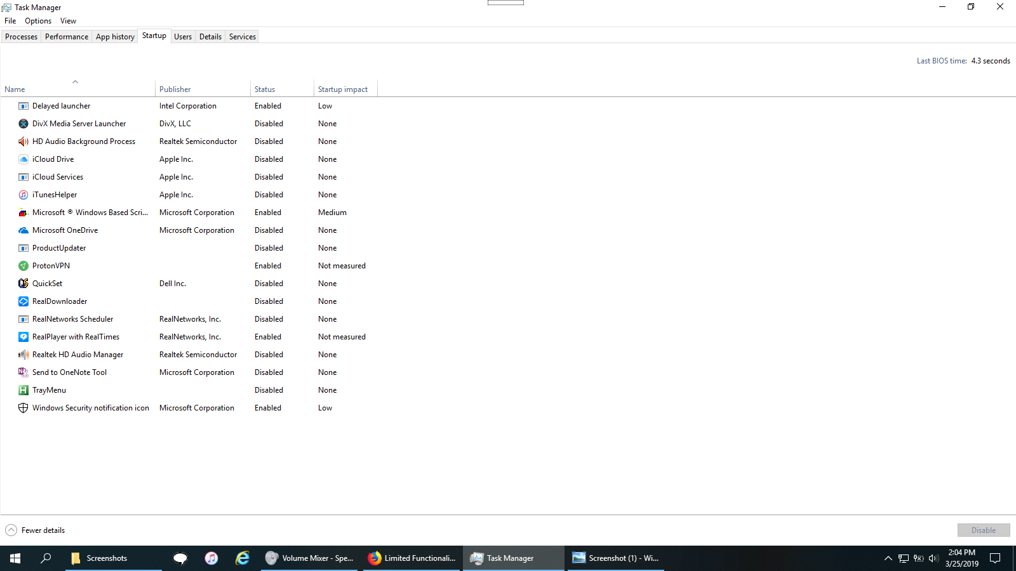
Task: Click the Realtek HD Audio Manager icon
Action: [23, 355]
